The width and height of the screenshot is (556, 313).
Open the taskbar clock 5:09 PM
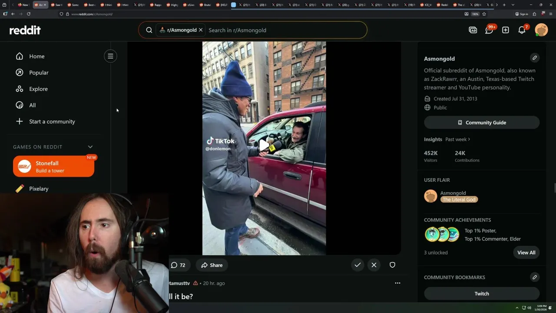(541, 308)
